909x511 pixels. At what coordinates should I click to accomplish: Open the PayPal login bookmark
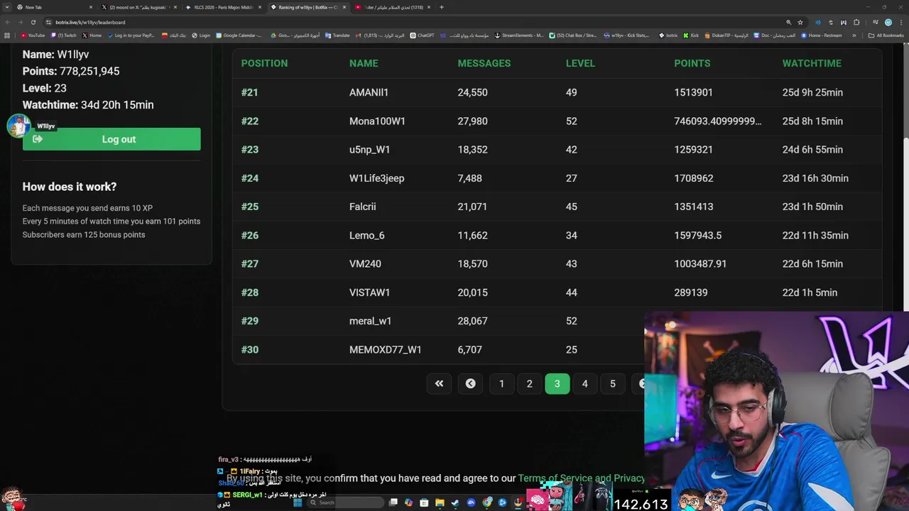tap(131, 35)
